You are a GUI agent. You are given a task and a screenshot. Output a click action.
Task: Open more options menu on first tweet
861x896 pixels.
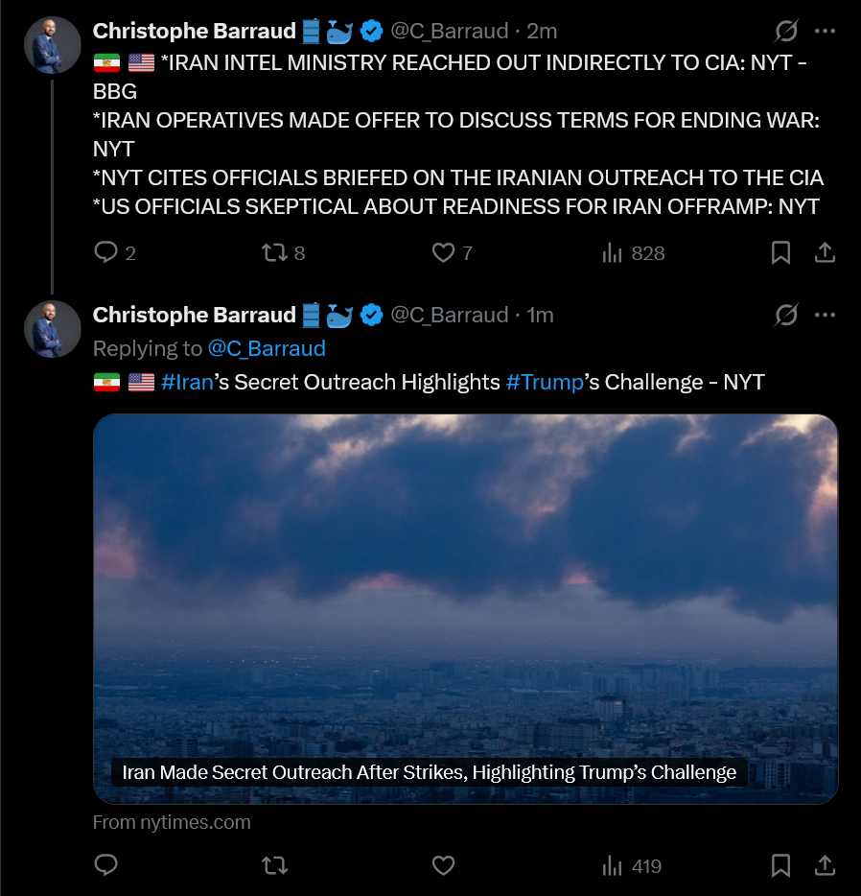[825, 32]
